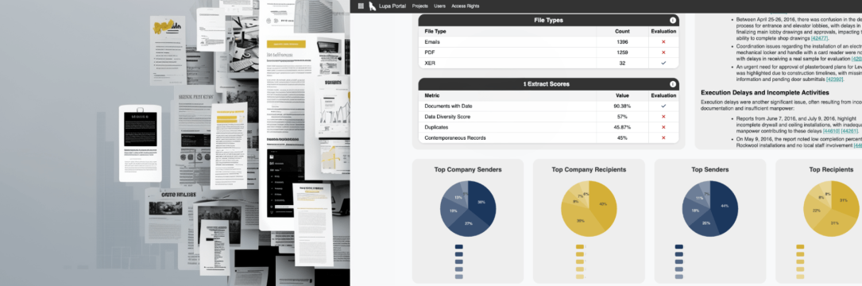
Task: Open the Projects menu
Action: [420, 6]
